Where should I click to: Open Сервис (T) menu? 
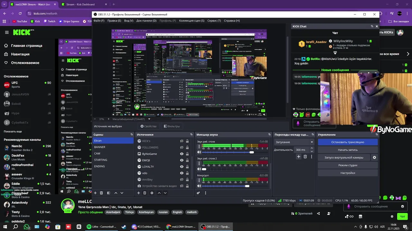pos(214,21)
